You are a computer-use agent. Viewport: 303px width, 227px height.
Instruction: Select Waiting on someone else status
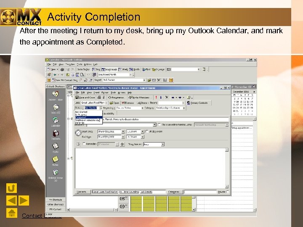pos(89,120)
